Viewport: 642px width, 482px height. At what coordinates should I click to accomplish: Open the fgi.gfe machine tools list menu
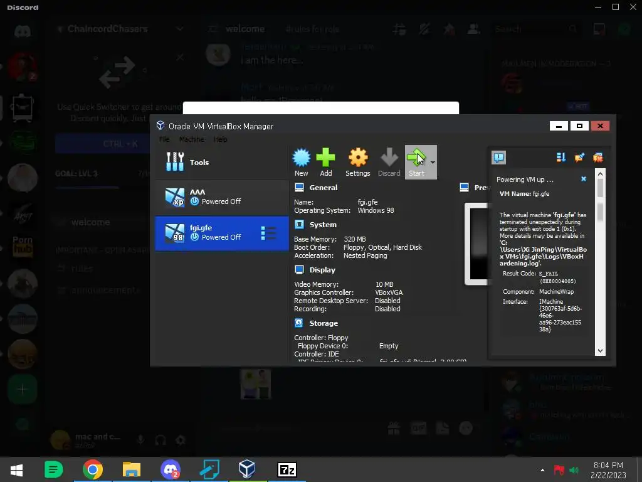coord(268,233)
